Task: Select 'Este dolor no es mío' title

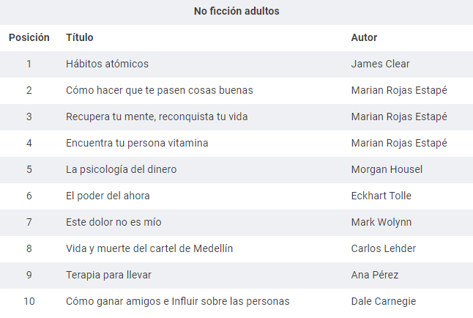Action: click(x=113, y=222)
